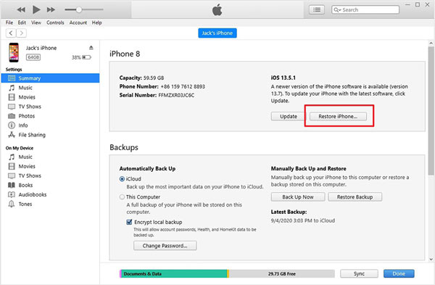Go back with the left arrow
The width and height of the screenshot is (435, 285).
[11, 33]
